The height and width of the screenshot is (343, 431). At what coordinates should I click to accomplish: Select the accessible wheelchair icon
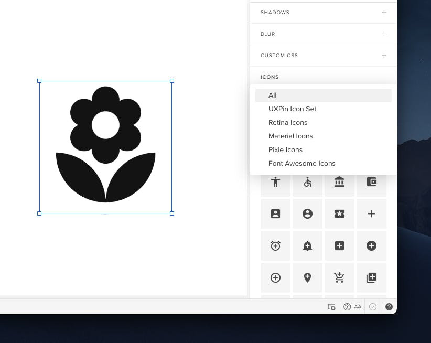pos(307,182)
